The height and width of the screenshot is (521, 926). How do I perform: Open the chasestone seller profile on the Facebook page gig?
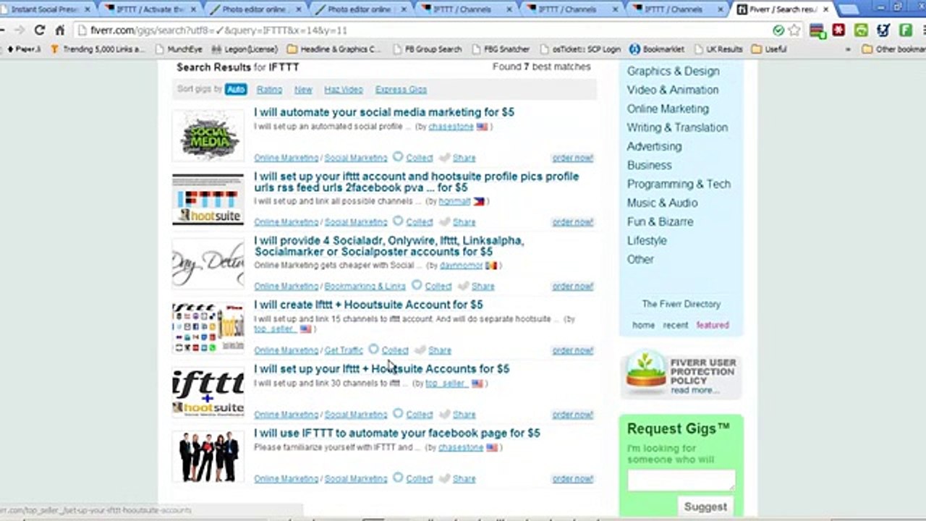(x=461, y=447)
